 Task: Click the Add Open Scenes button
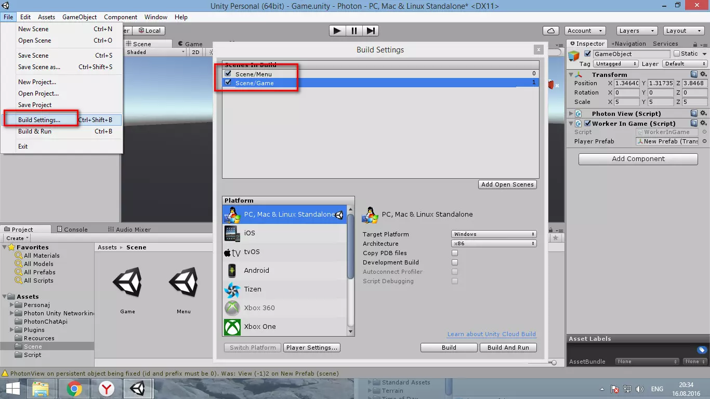(x=507, y=184)
